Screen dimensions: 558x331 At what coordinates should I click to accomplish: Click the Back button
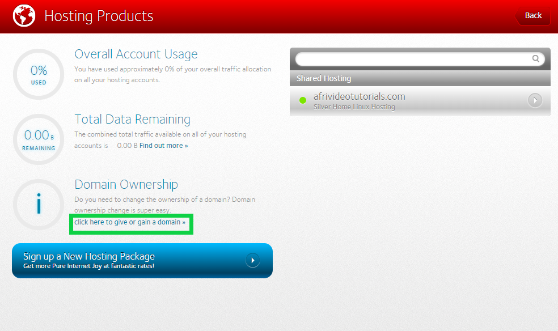tap(532, 16)
